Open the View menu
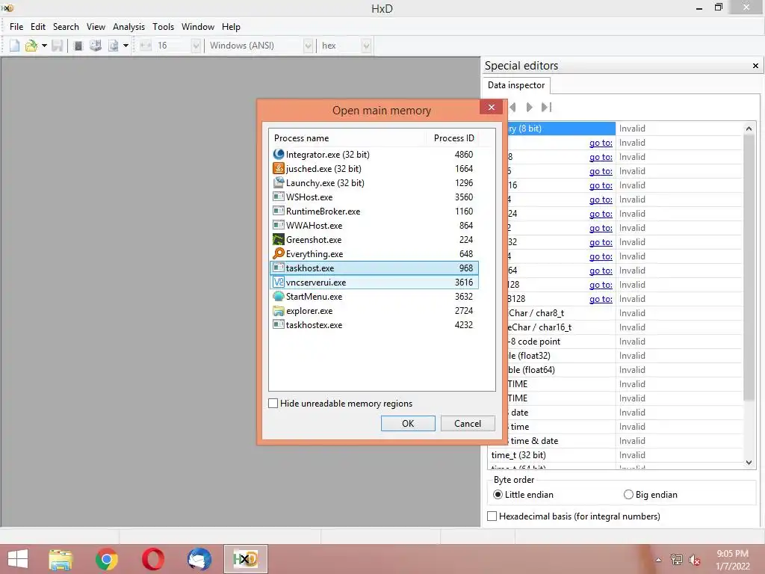The height and width of the screenshot is (574, 765). point(96,27)
